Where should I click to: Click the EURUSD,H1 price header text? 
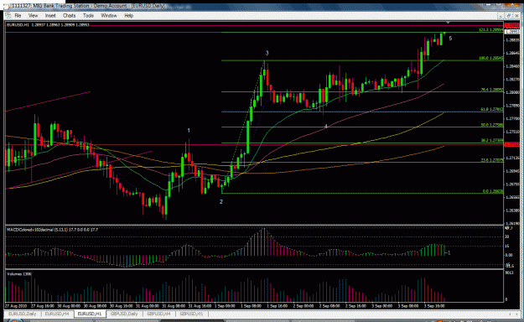[48, 25]
